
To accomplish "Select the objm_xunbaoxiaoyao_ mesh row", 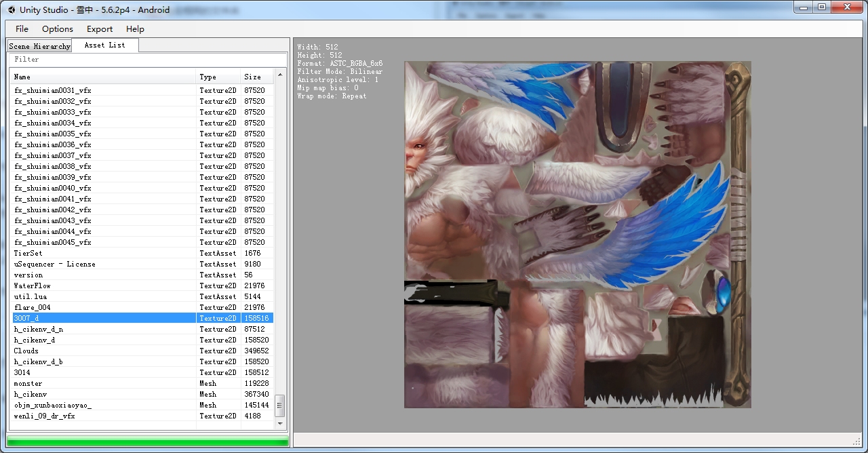I will pos(142,405).
